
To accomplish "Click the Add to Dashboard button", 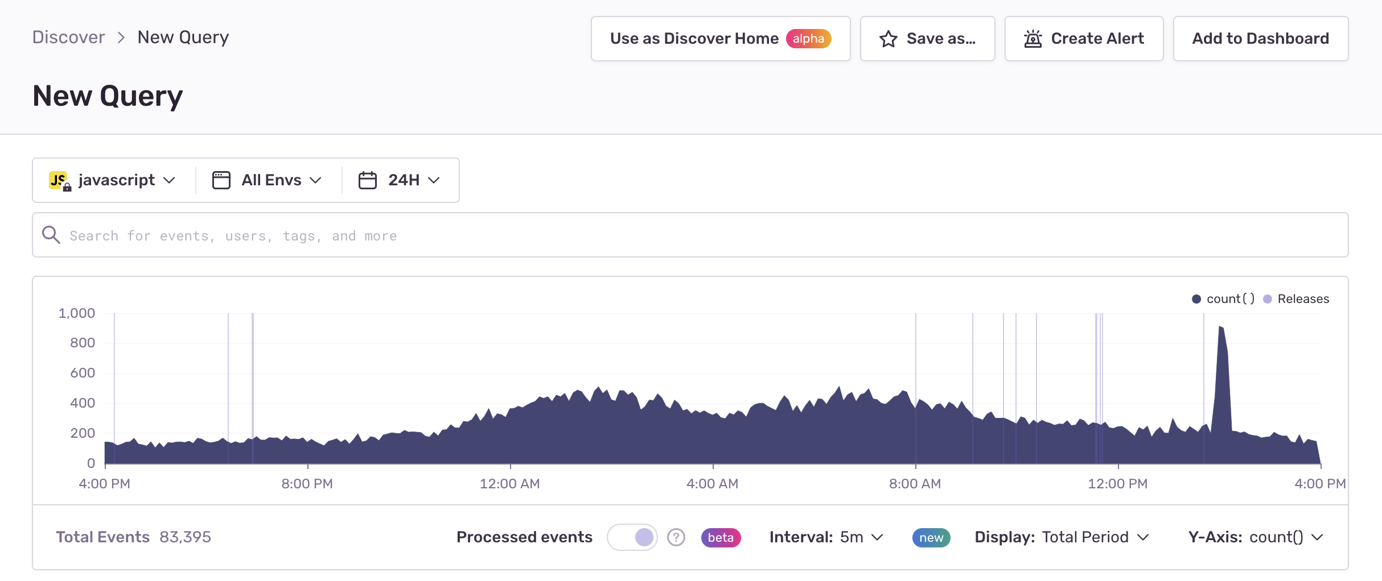I will (1260, 39).
